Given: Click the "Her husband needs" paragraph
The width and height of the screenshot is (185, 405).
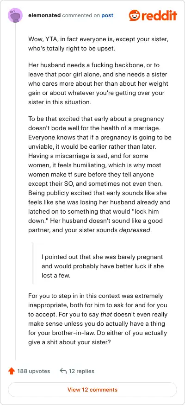Looking at the screenshot, I should [98, 83].
